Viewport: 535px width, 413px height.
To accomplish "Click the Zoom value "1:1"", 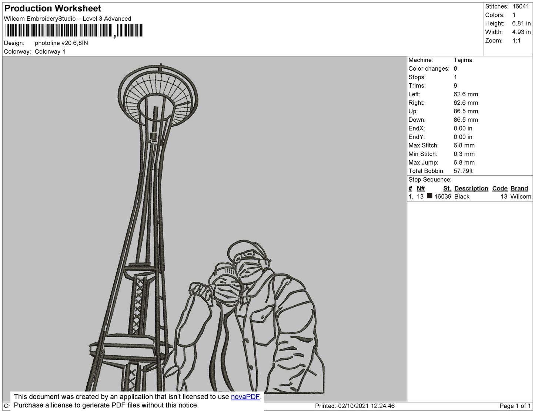I will click(x=516, y=41).
